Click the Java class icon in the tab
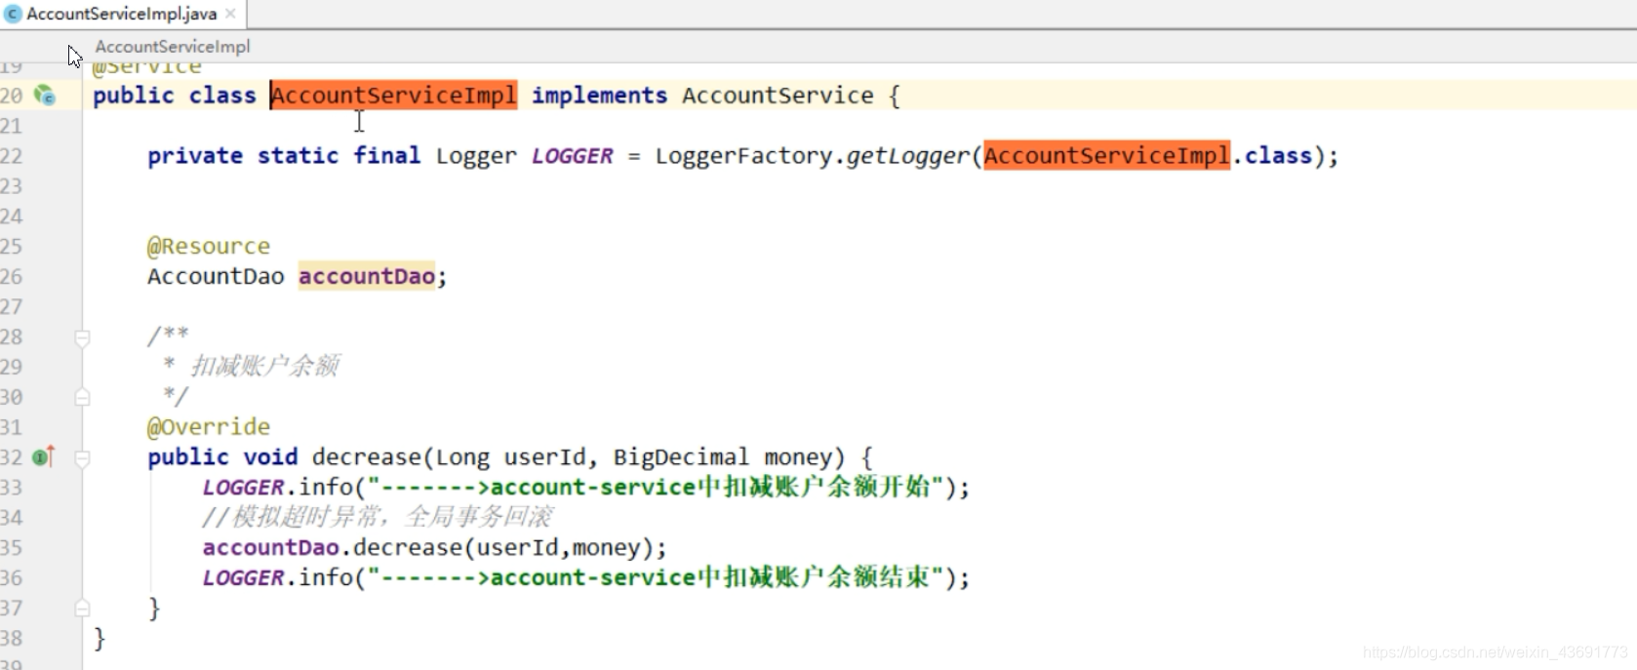The width and height of the screenshot is (1637, 670). [x=14, y=14]
